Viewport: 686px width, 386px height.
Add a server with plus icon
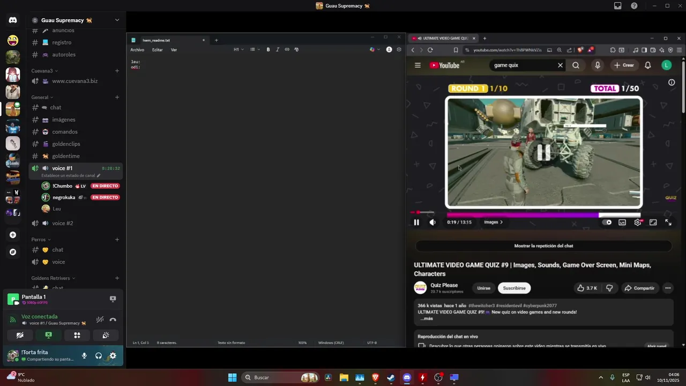(13, 235)
